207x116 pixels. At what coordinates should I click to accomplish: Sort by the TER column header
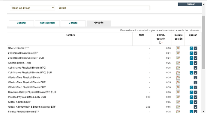[141, 35]
